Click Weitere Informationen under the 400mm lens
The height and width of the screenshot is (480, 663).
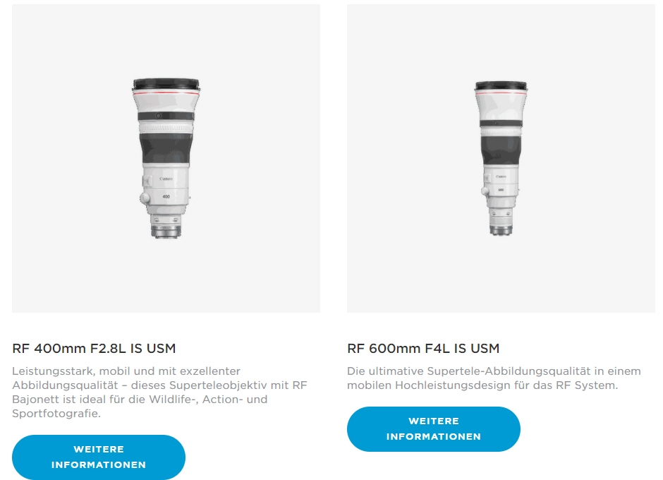point(99,457)
